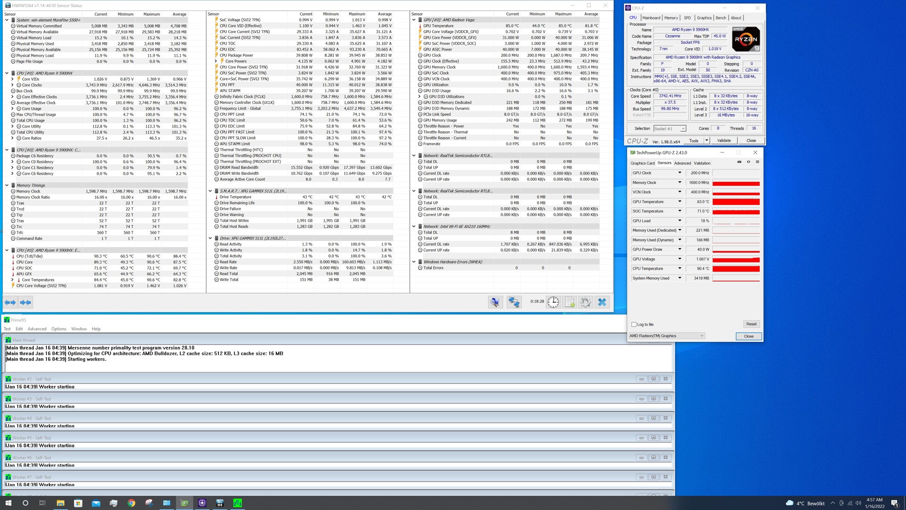This screenshot has height=510, width=906.
Task: Switch to Prime95 green taskbar icon
Action: click(x=237, y=503)
